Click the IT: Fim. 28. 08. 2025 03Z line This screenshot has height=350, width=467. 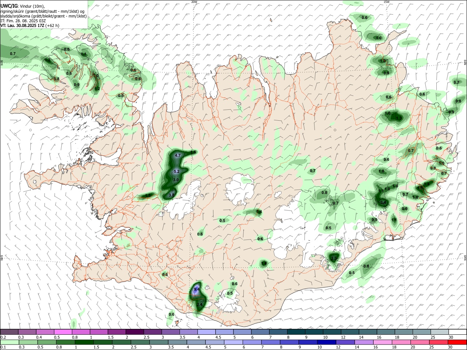pyautogui.click(x=23, y=21)
